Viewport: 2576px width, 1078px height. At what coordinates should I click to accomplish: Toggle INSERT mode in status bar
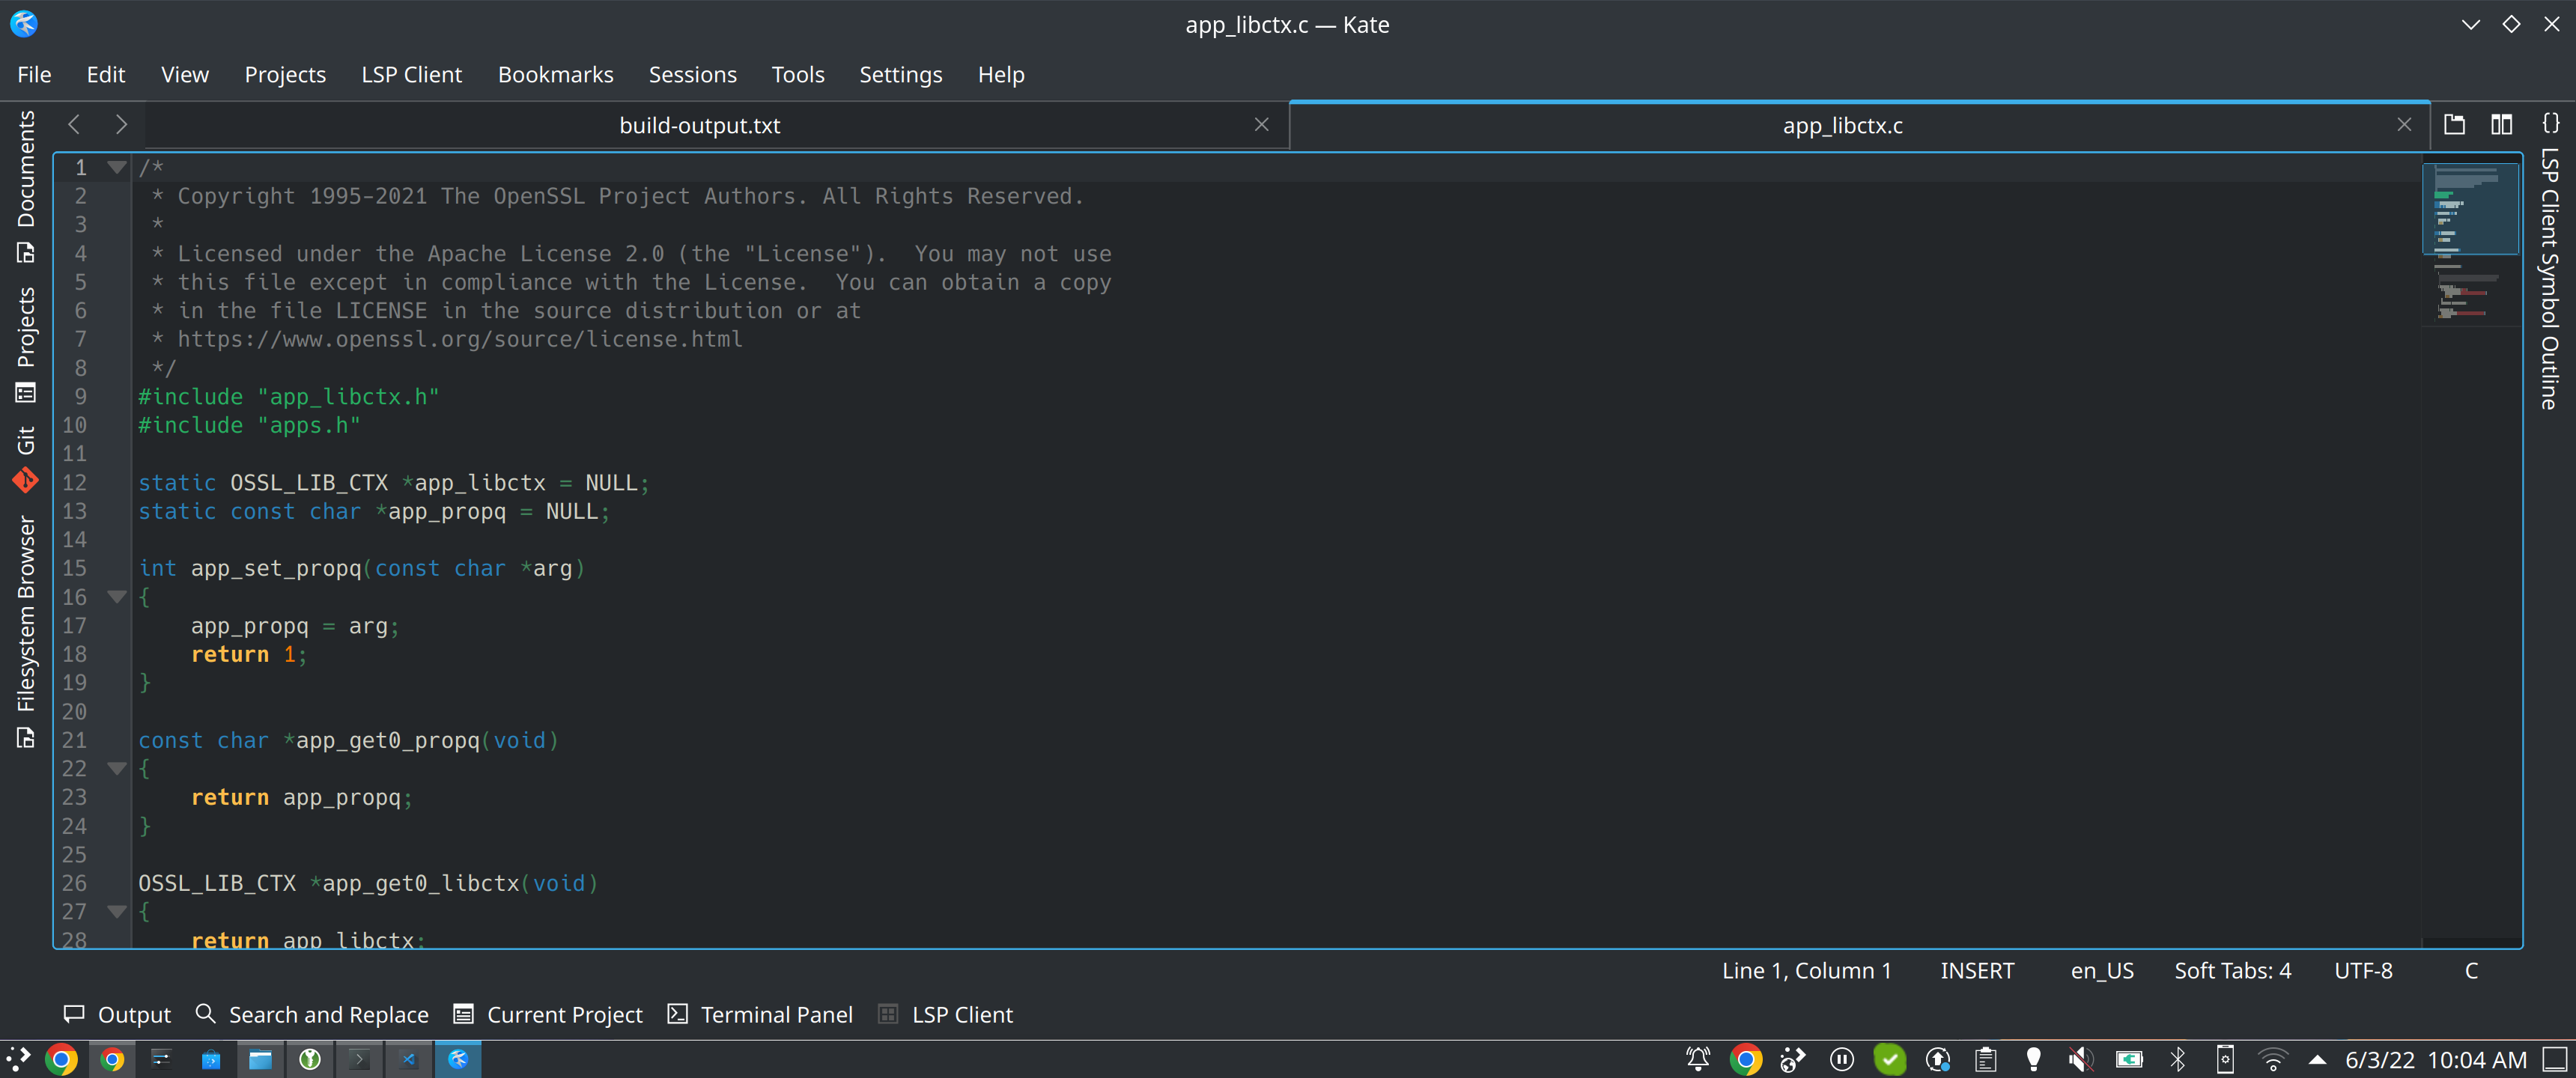pyautogui.click(x=1976, y=970)
